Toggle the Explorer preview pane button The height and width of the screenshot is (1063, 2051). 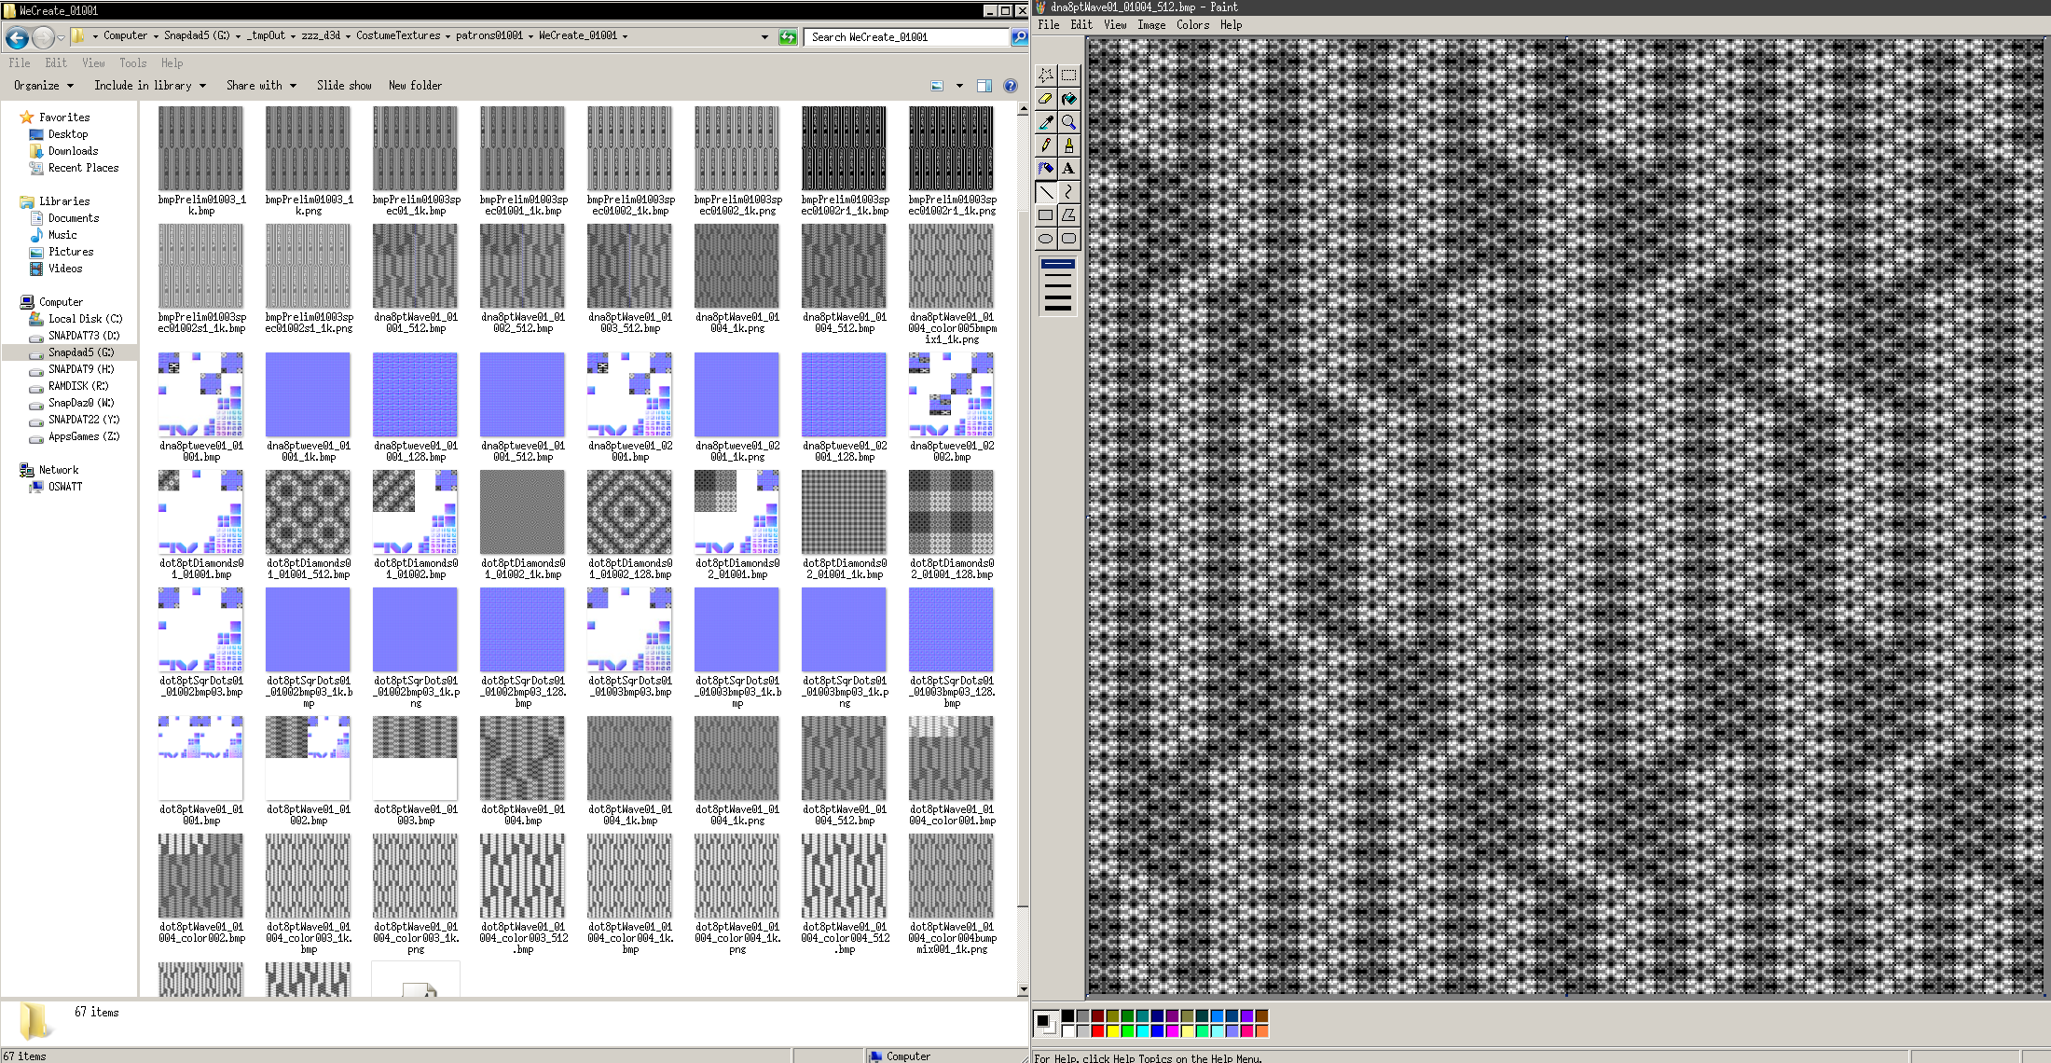[984, 86]
